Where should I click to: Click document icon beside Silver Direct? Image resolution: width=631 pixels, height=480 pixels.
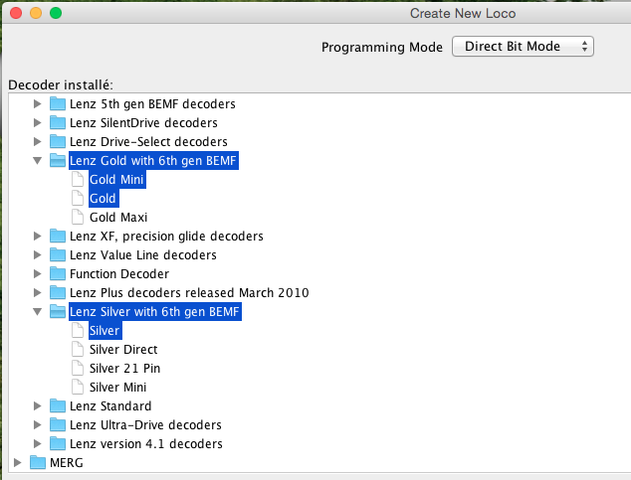tap(78, 349)
